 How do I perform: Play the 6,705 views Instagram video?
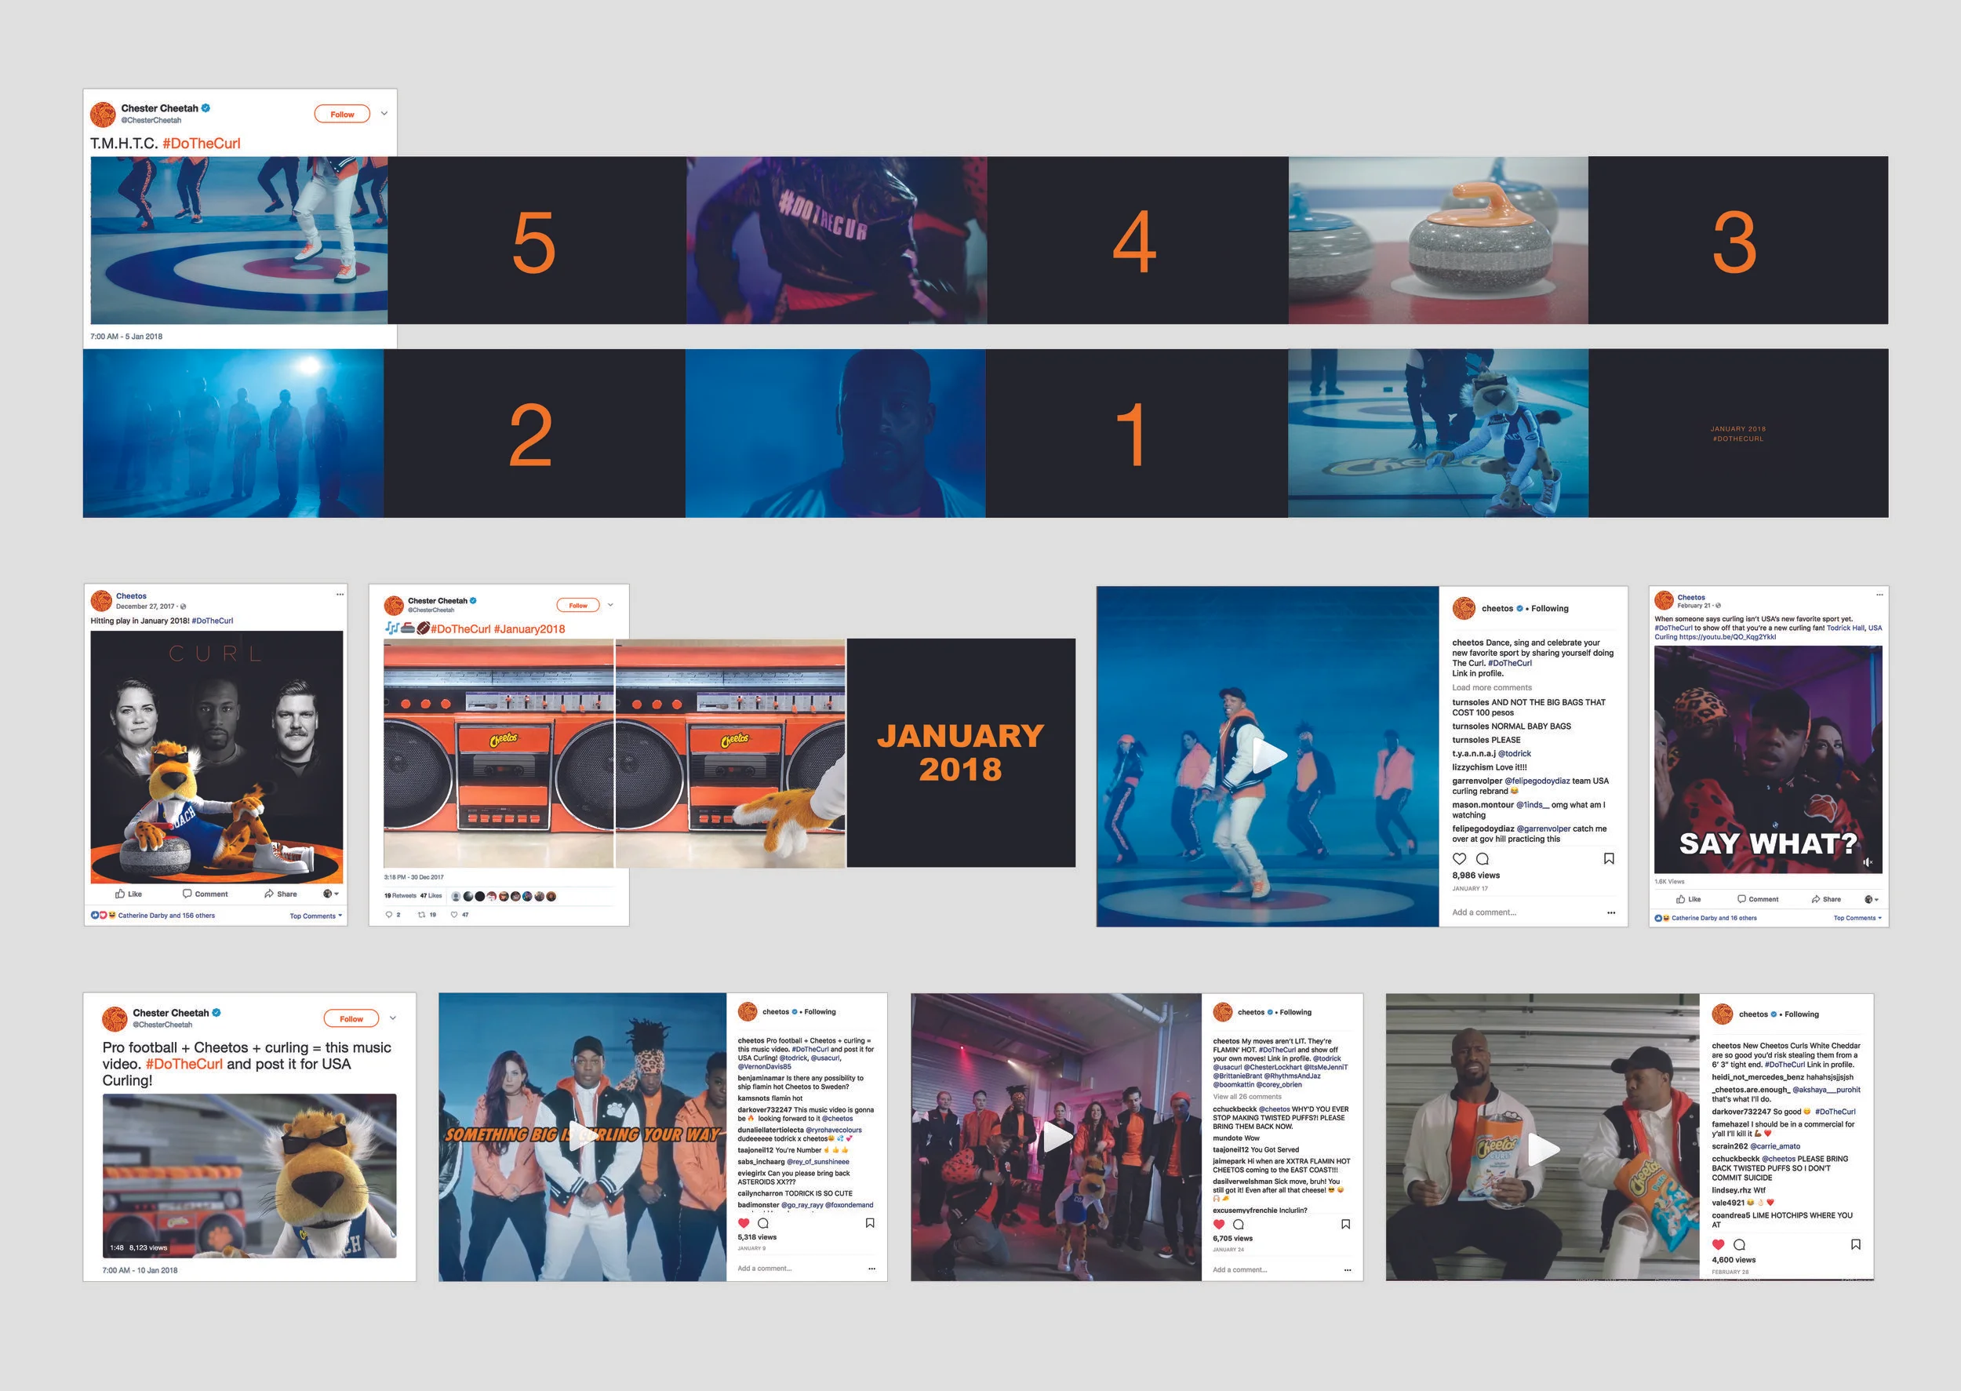1057,1137
